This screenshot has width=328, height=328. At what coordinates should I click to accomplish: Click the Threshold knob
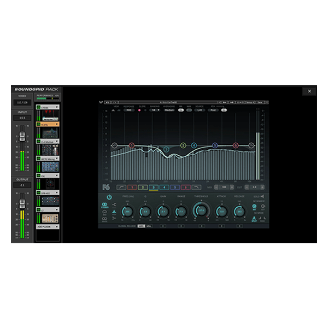201,210
